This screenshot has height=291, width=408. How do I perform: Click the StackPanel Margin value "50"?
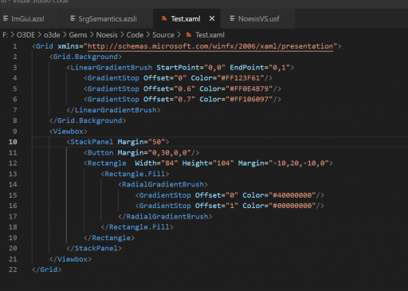(157, 142)
